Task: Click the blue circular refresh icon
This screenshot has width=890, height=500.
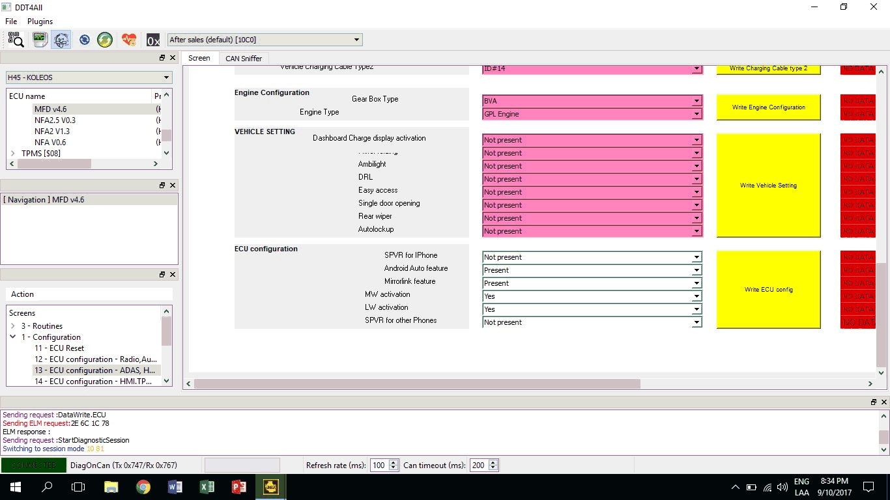Action: tap(84, 40)
